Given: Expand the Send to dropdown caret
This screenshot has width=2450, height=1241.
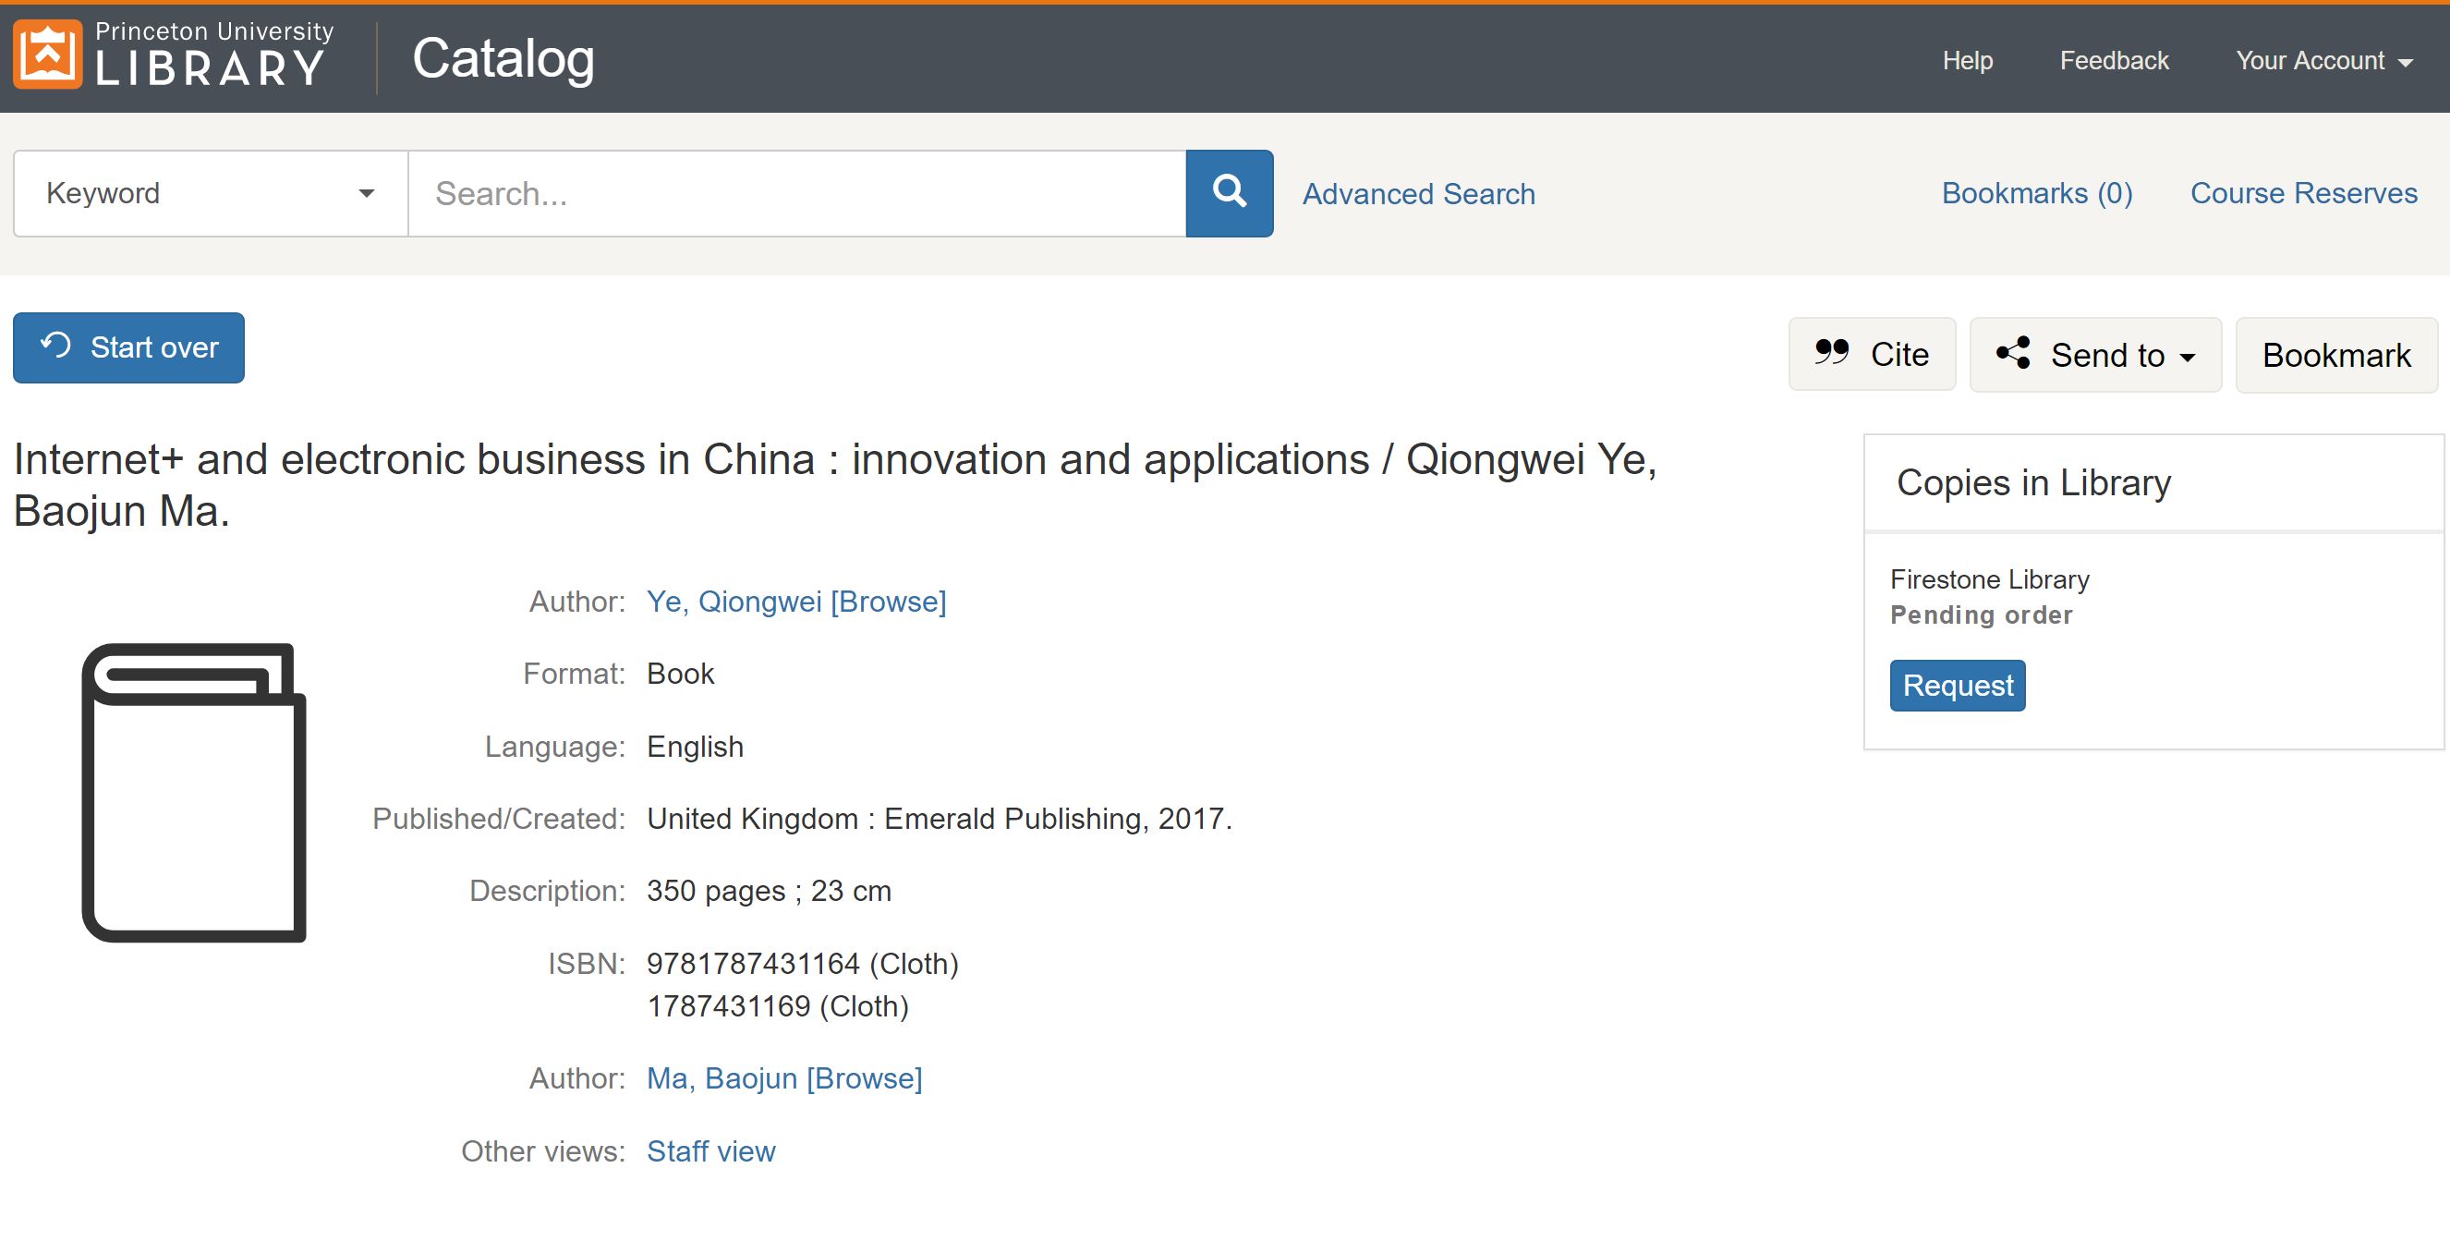Looking at the screenshot, I should tap(2188, 357).
